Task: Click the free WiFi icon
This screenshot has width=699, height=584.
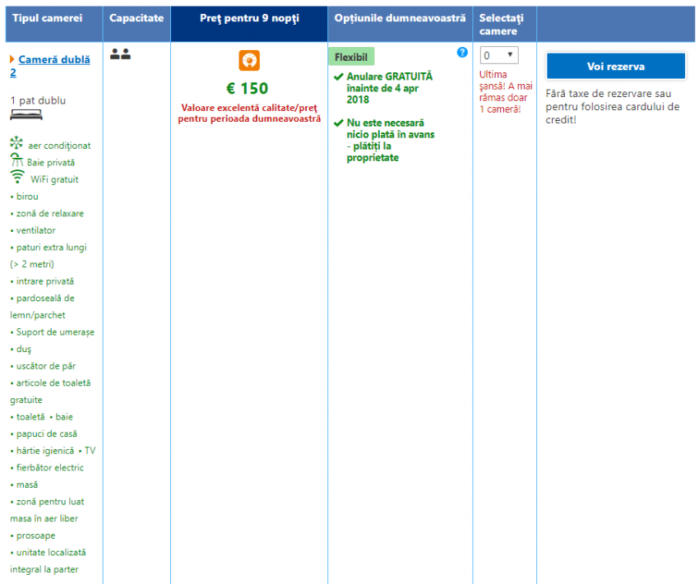Action: 17,177
